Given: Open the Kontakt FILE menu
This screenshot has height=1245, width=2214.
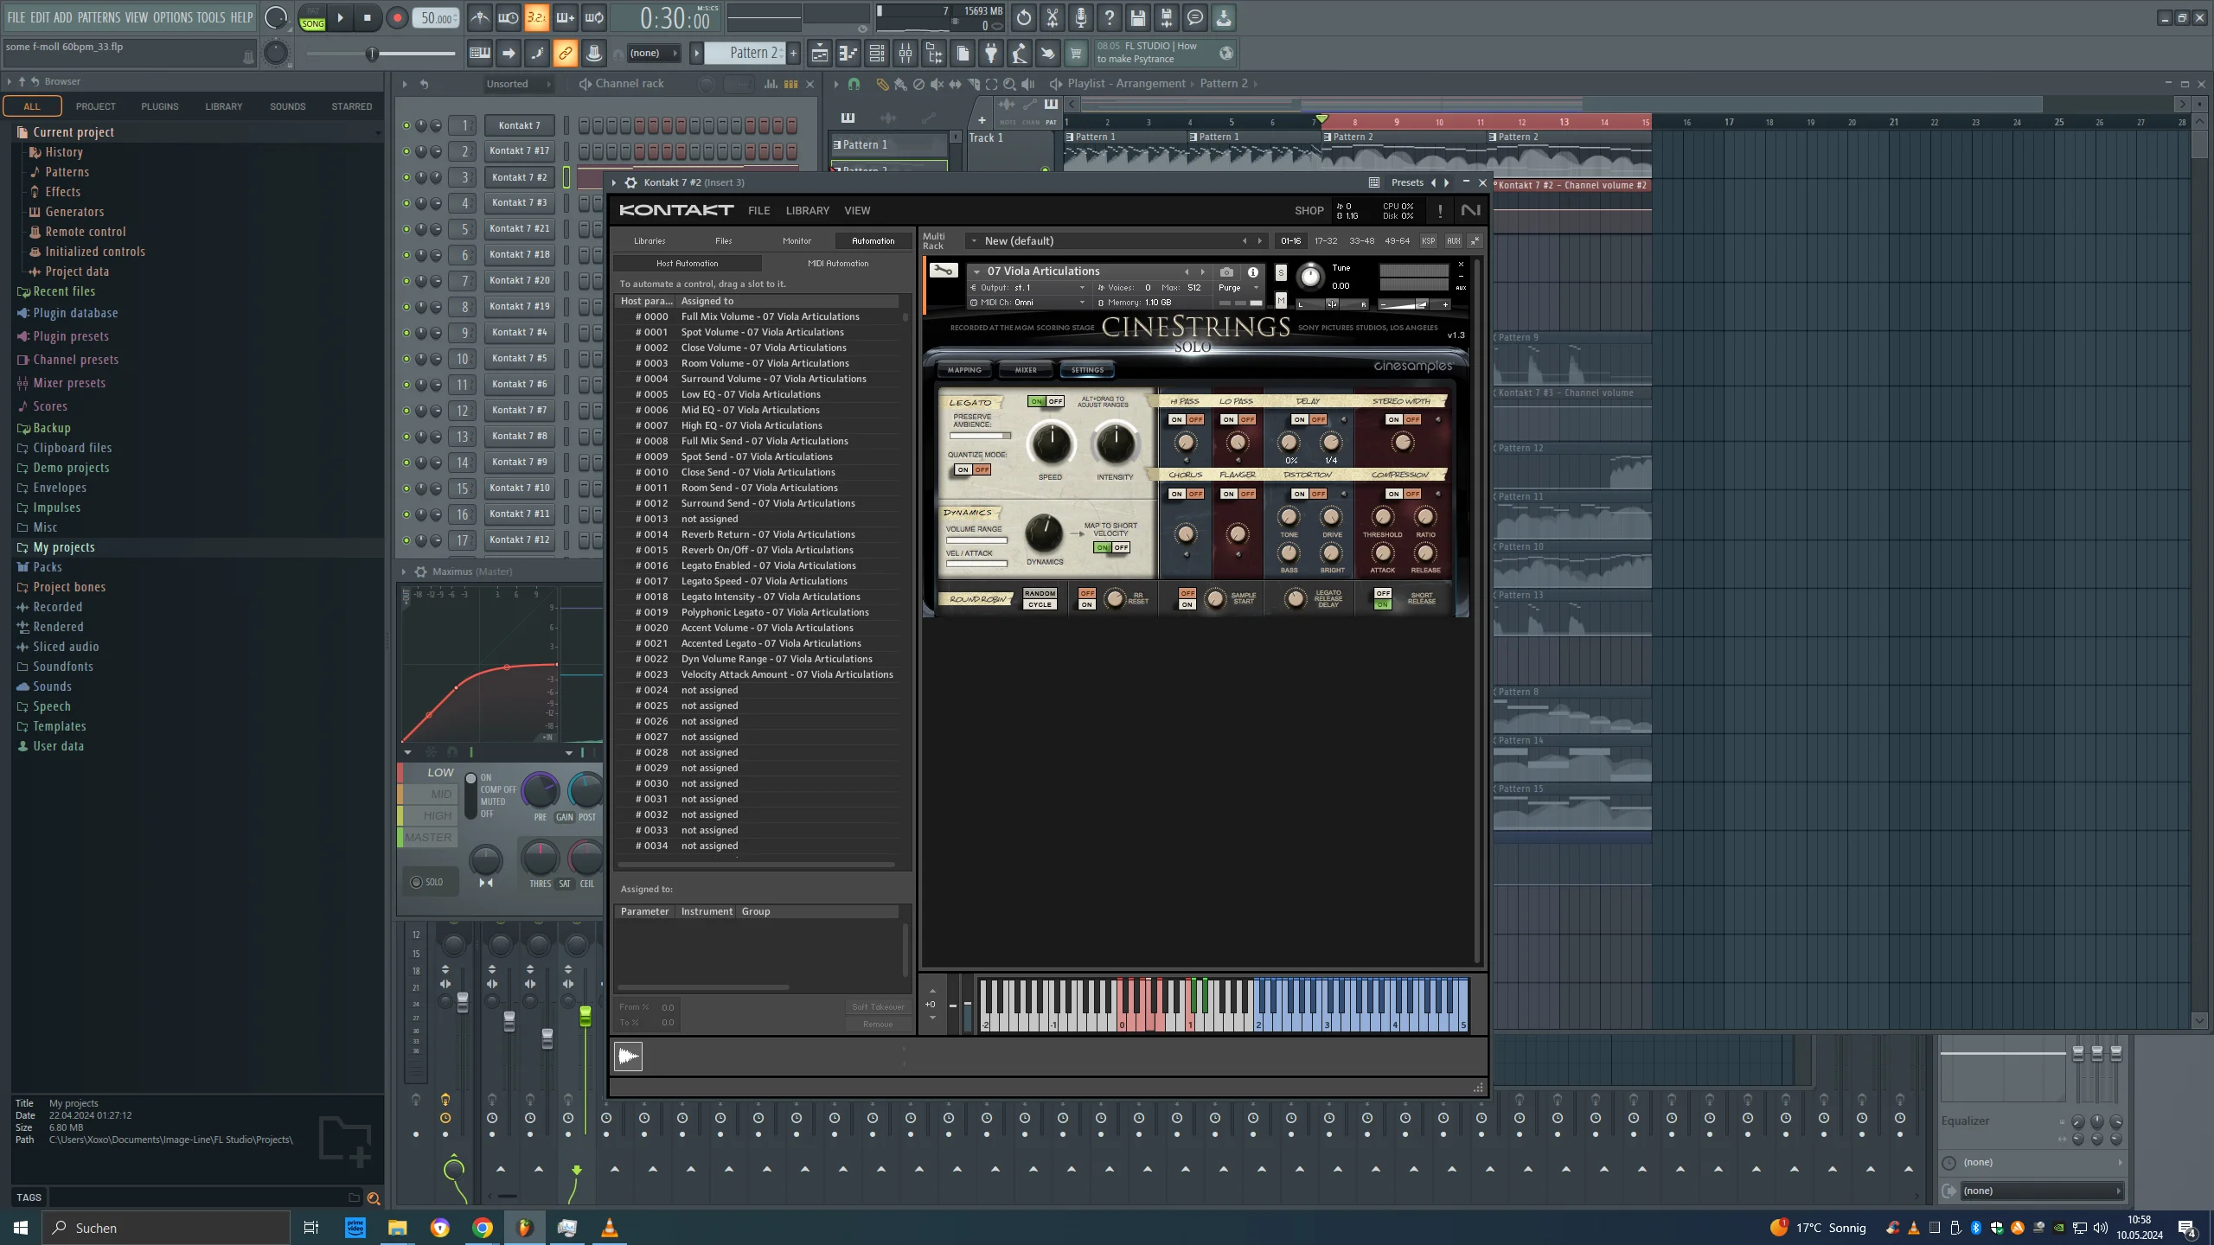Looking at the screenshot, I should 758,211.
